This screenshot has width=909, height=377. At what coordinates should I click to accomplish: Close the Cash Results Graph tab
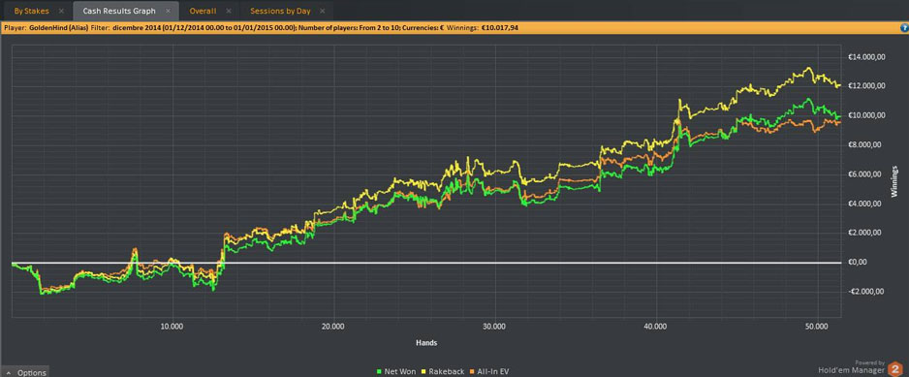coord(168,11)
